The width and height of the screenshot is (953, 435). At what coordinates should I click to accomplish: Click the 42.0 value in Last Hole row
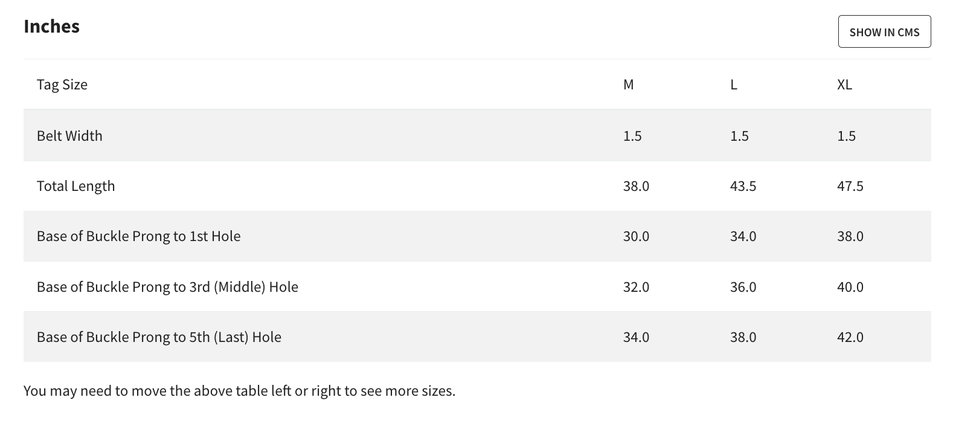pyautogui.click(x=850, y=337)
